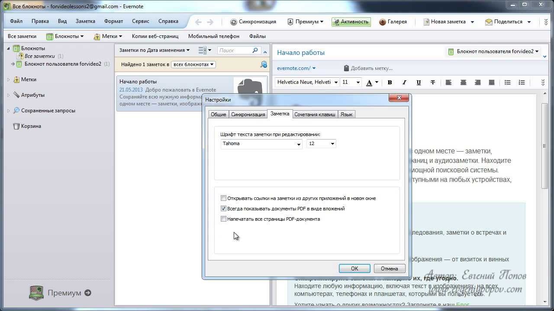554x311 pixels.
Task: Select the note 'Начало работы' in the list
Action: (x=192, y=93)
